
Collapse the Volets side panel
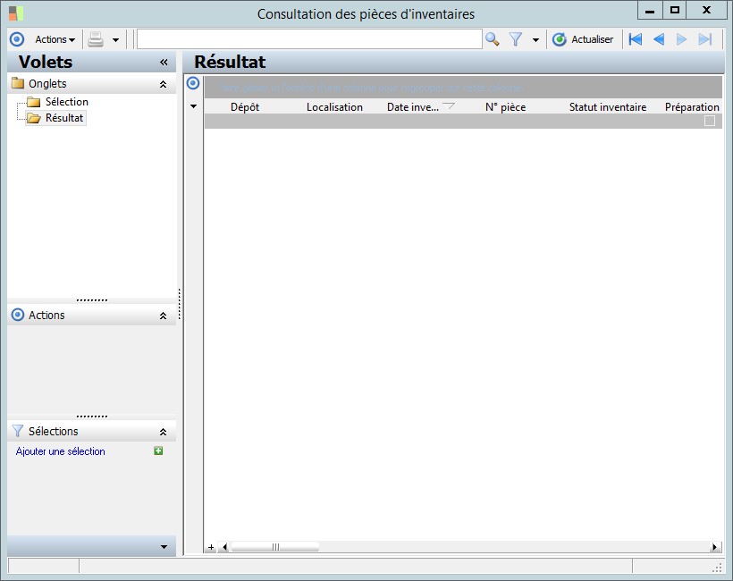coord(164,63)
